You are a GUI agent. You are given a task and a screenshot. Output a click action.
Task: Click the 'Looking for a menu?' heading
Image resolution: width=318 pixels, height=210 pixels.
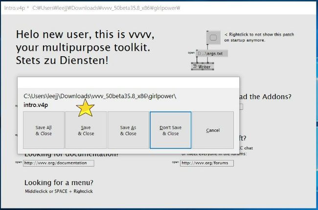(x=59, y=183)
